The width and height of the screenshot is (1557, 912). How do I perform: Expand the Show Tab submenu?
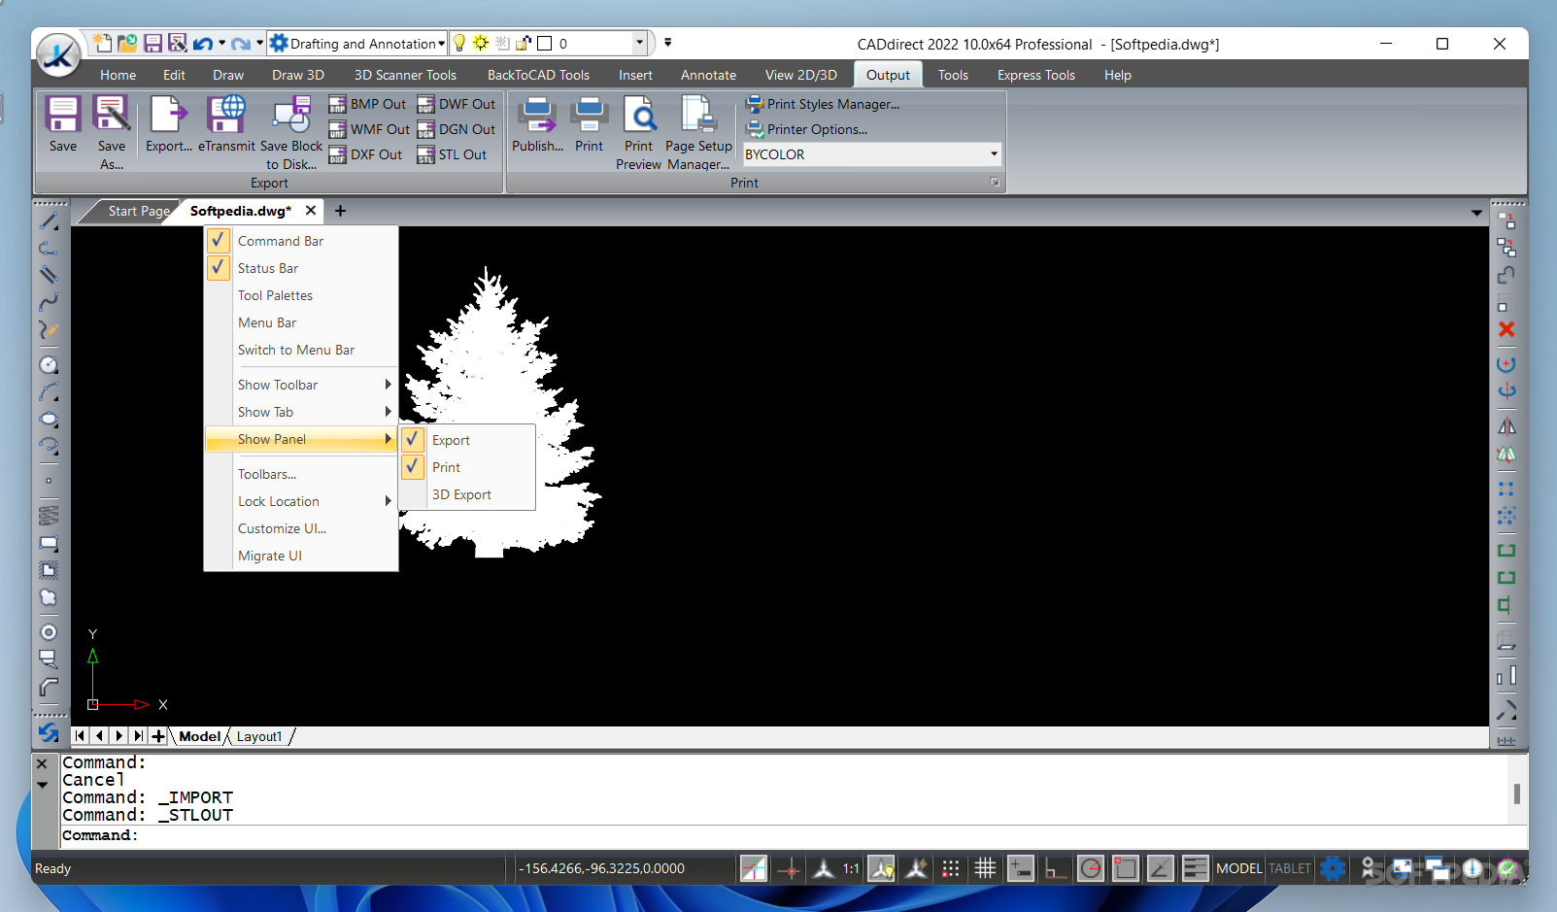301,412
